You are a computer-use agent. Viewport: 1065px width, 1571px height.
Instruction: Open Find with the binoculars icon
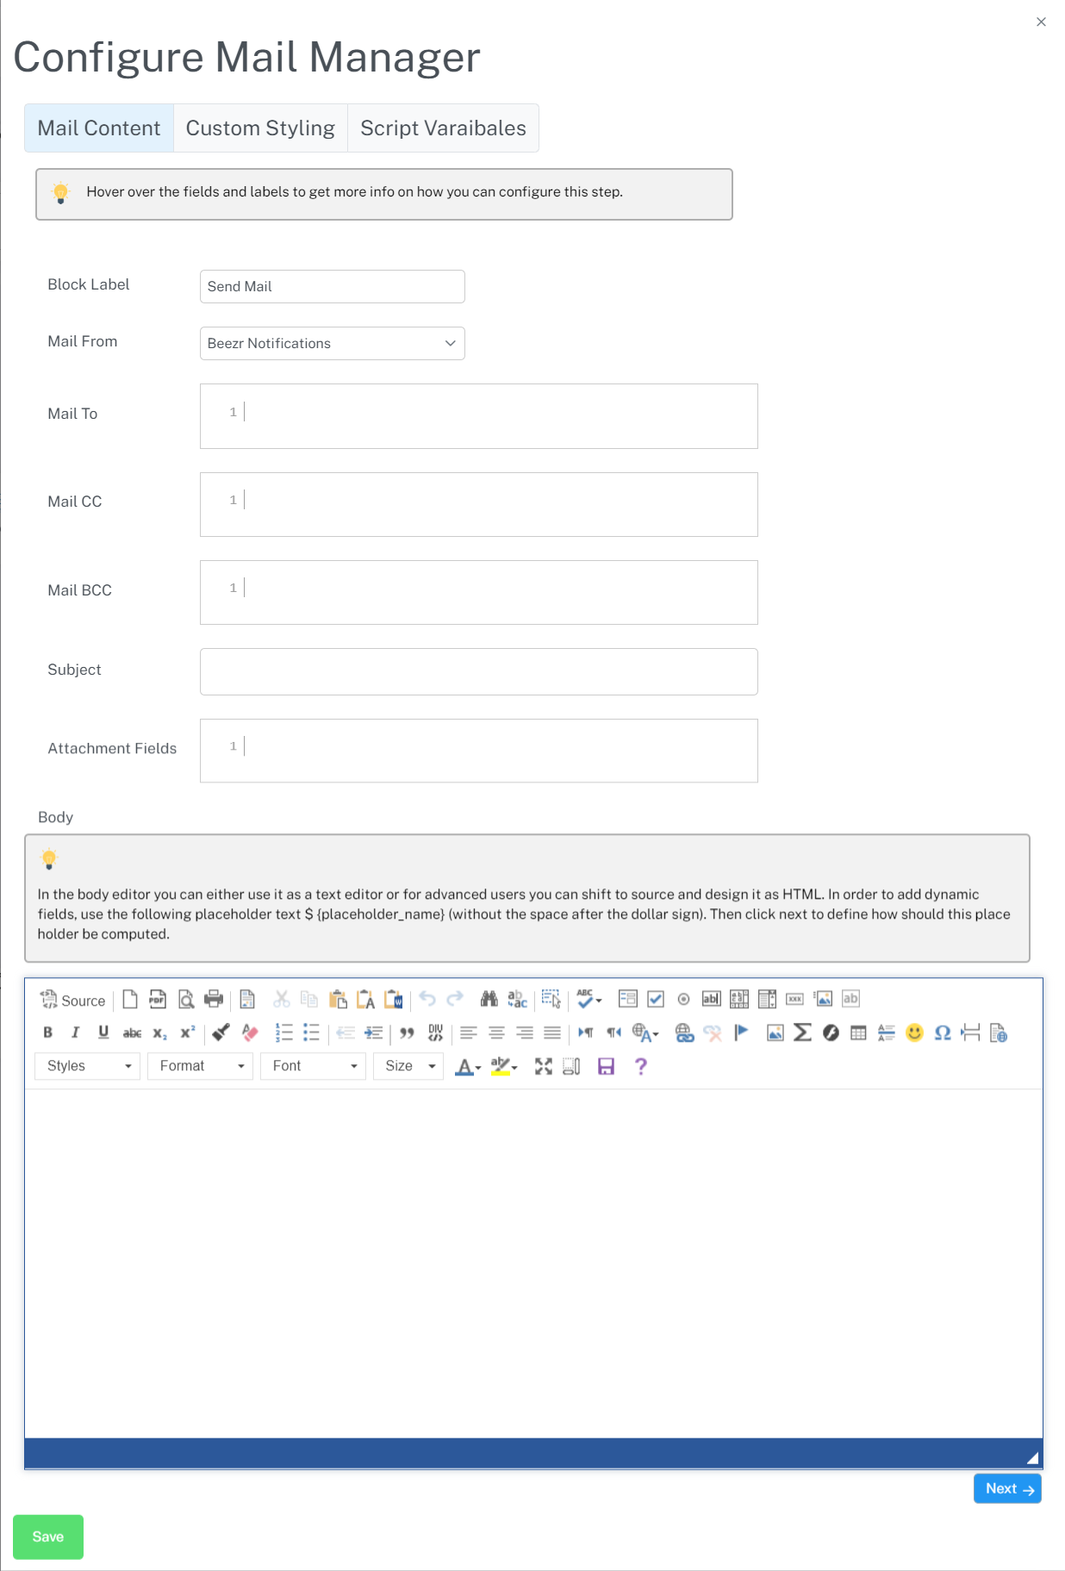pyautogui.click(x=489, y=1000)
